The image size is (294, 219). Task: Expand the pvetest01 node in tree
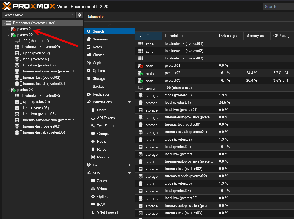(x=9, y=29)
